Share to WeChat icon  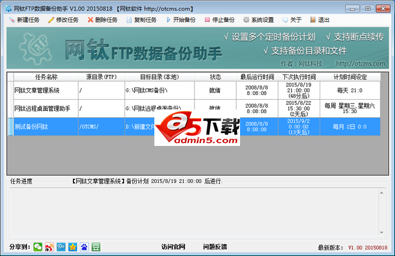point(38,247)
